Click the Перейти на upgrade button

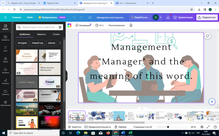(x=140, y=17)
